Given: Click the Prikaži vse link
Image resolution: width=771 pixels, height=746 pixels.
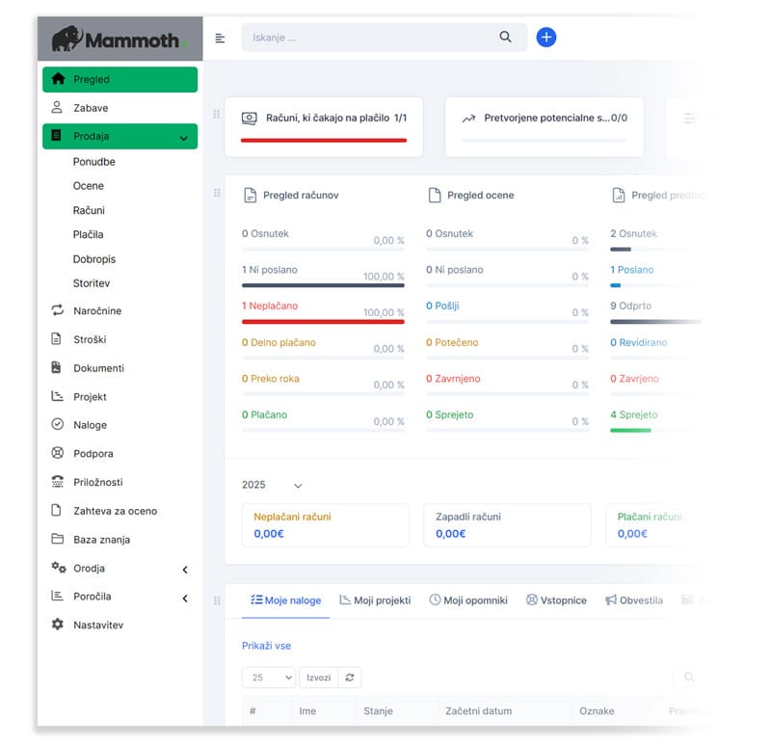Looking at the screenshot, I should point(266,646).
